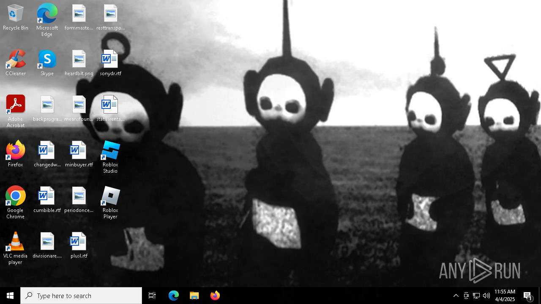This screenshot has height=304, width=541.
Task: Click the CCleaner desktop shortcut
Action: (15, 63)
